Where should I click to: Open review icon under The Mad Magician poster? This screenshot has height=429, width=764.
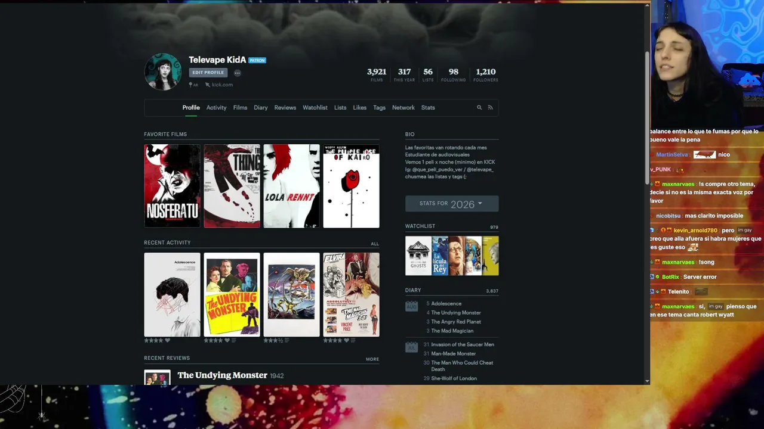[353, 341]
